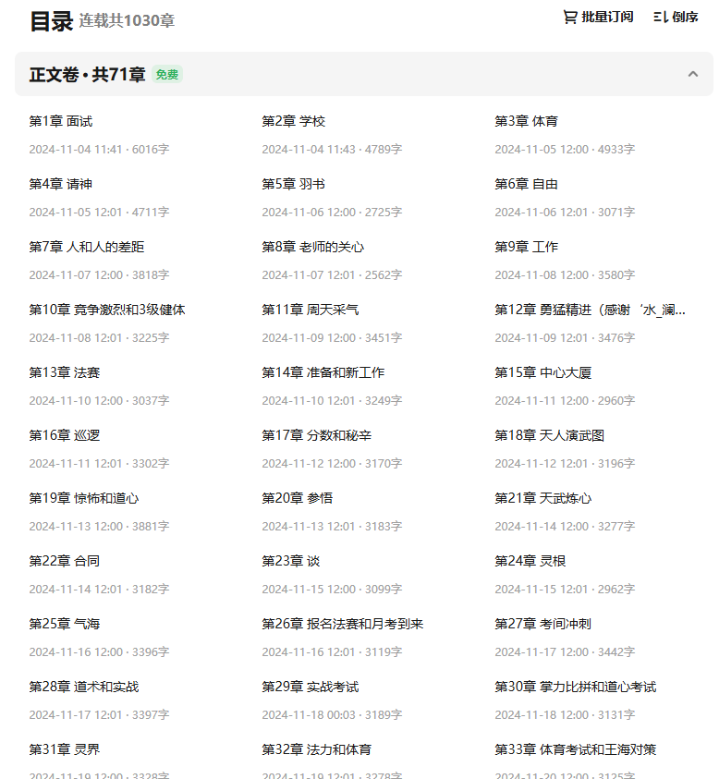Open chapter 第9章 工作
The image size is (719, 779).
(526, 247)
